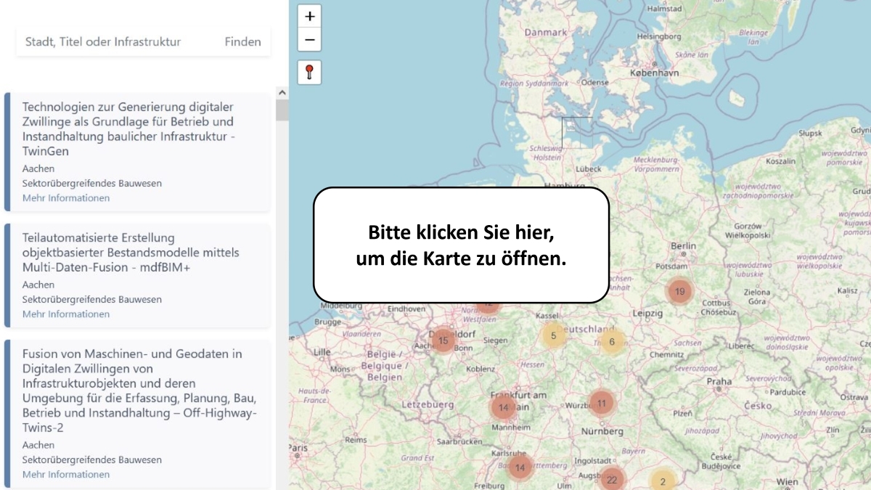The height and width of the screenshot is (490, 871).
Task: Open Mehr Informationen for Off-Highway-Twins-2
Action: tap(66, 475)
